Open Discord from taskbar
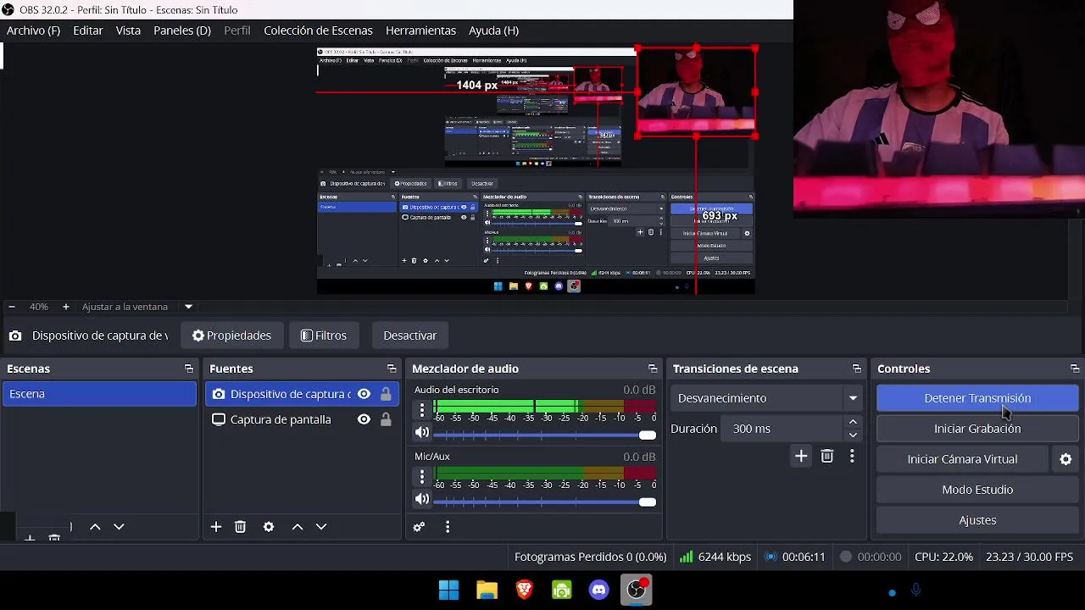Viewport: 1085px width, 610px height. point(599,590)
